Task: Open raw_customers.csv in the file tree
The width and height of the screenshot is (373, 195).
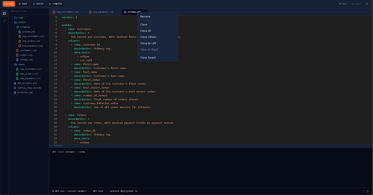Action: coord(31,69)
